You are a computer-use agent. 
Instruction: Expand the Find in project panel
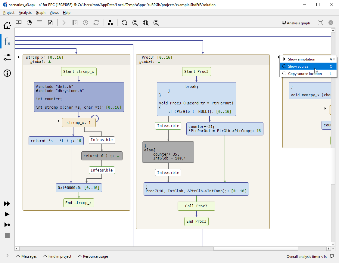(57, 256)
